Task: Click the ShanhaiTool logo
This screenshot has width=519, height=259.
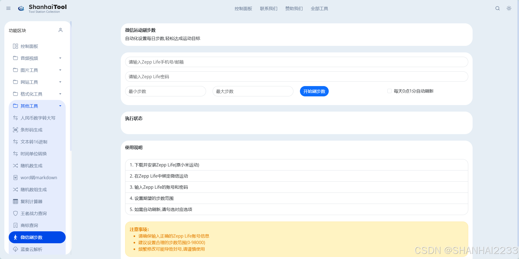Action: tap(42, 9)
